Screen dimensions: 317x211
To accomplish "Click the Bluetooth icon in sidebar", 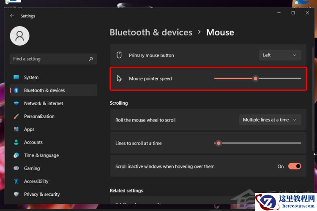I will [16, 90].
